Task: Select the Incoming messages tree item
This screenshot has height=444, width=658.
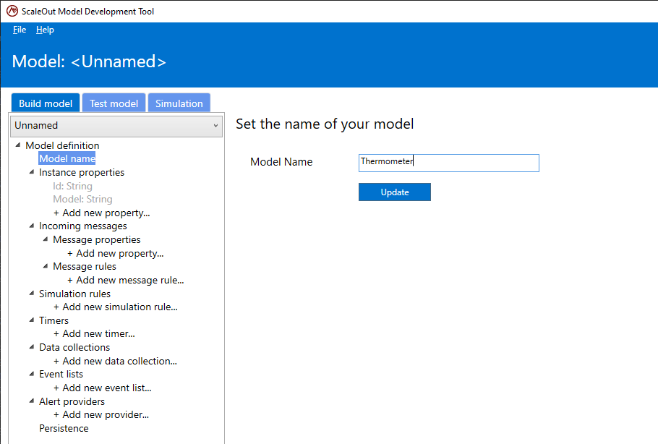Action: (83, 226)
